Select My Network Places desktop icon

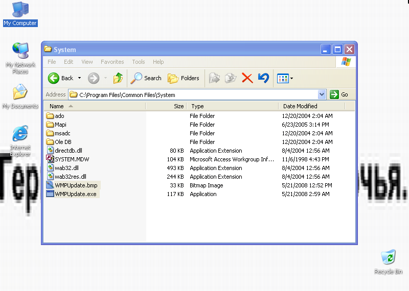click(x=20, y=58)
